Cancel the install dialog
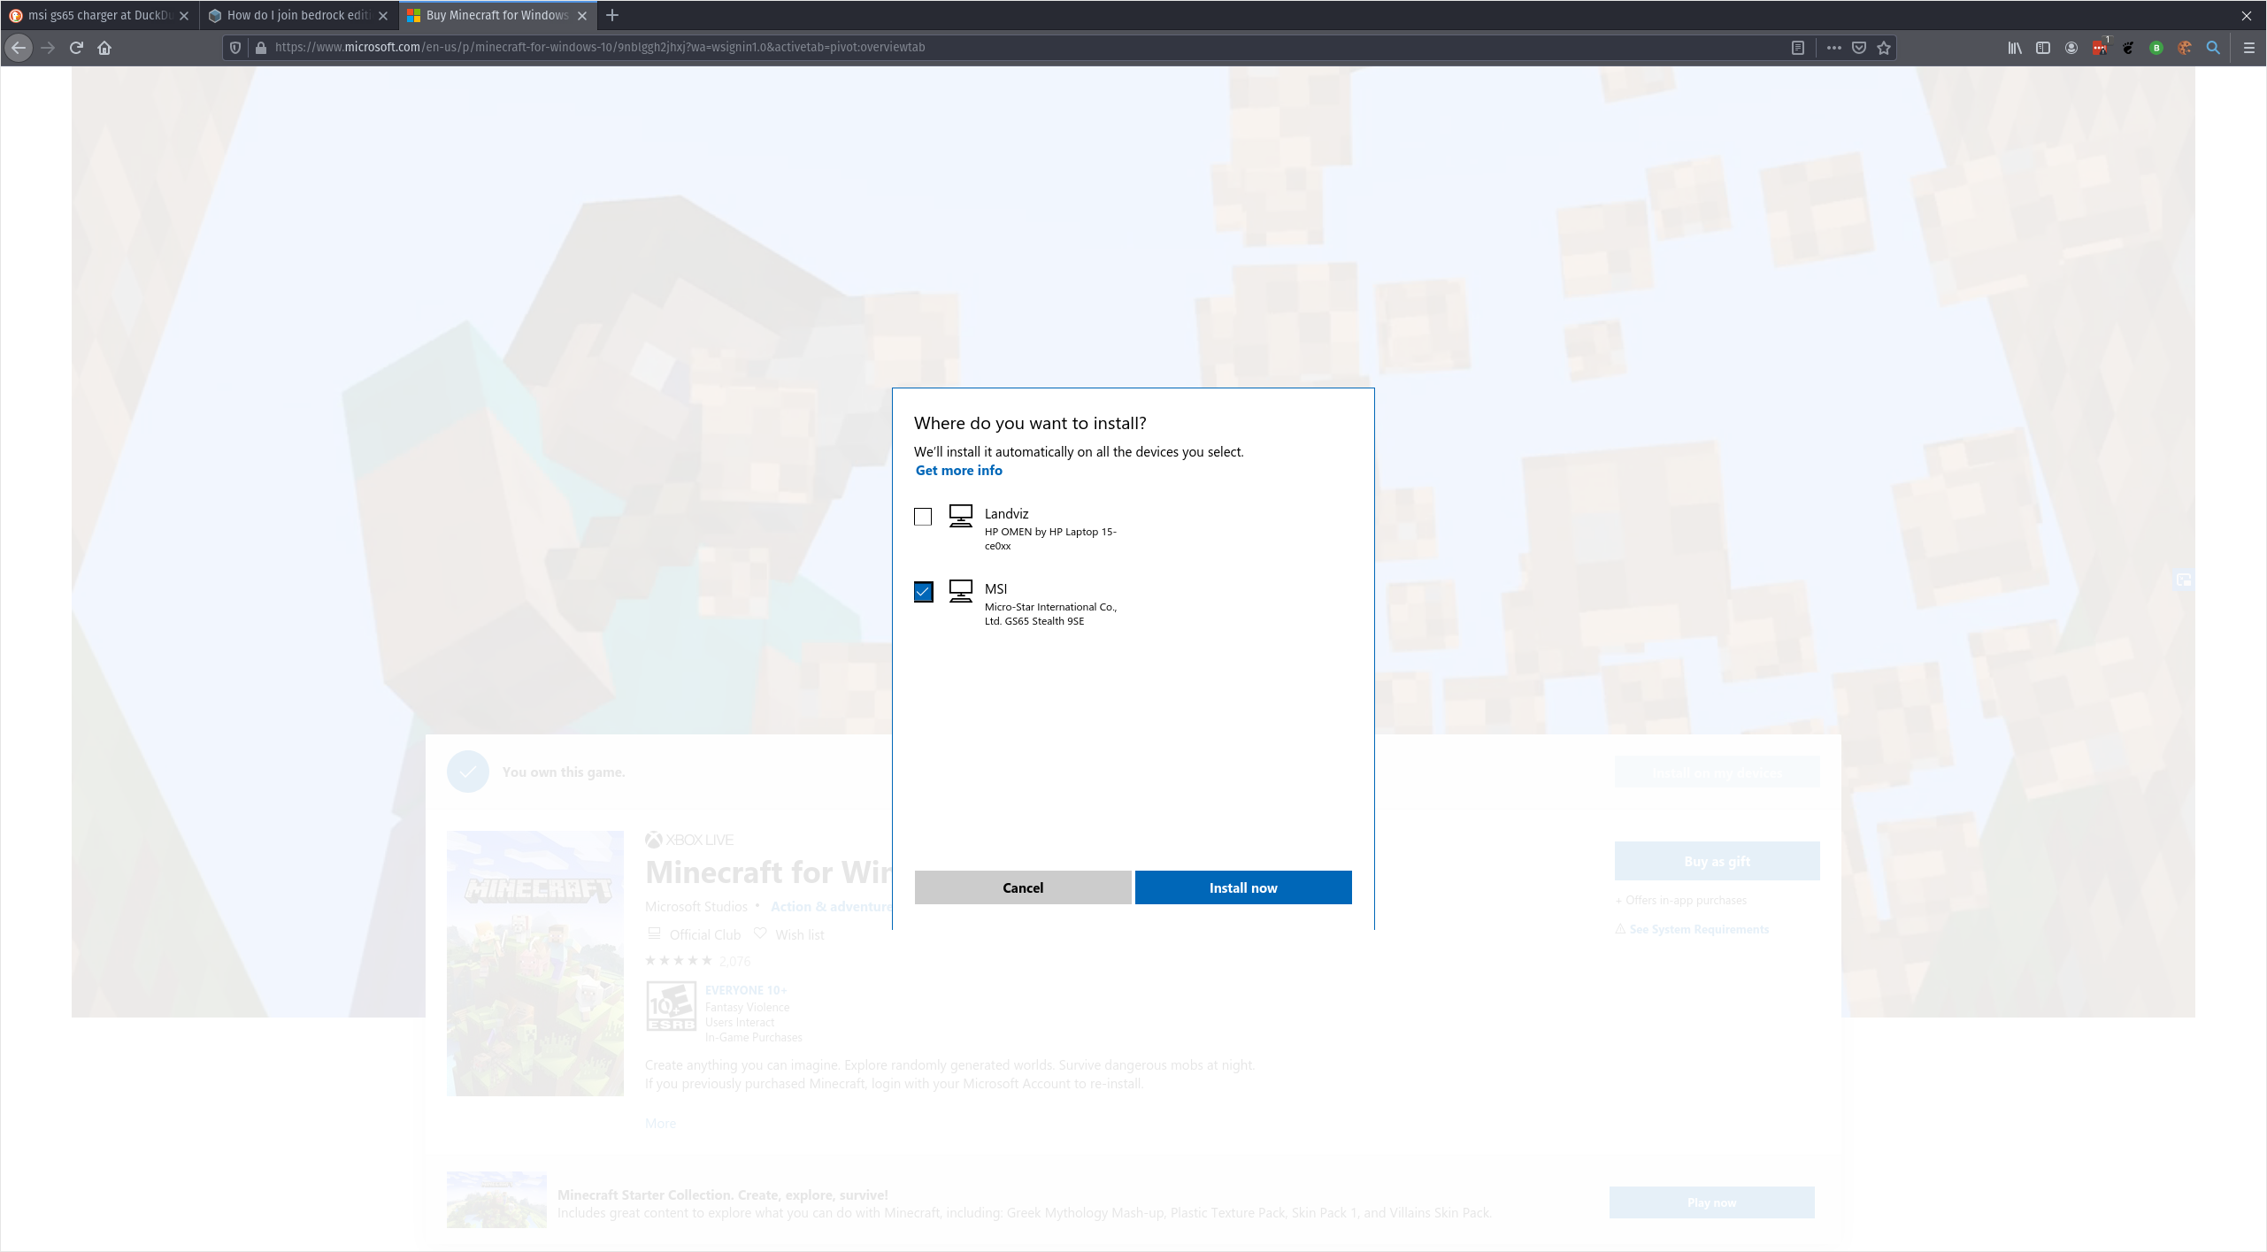 [1023, 887]
